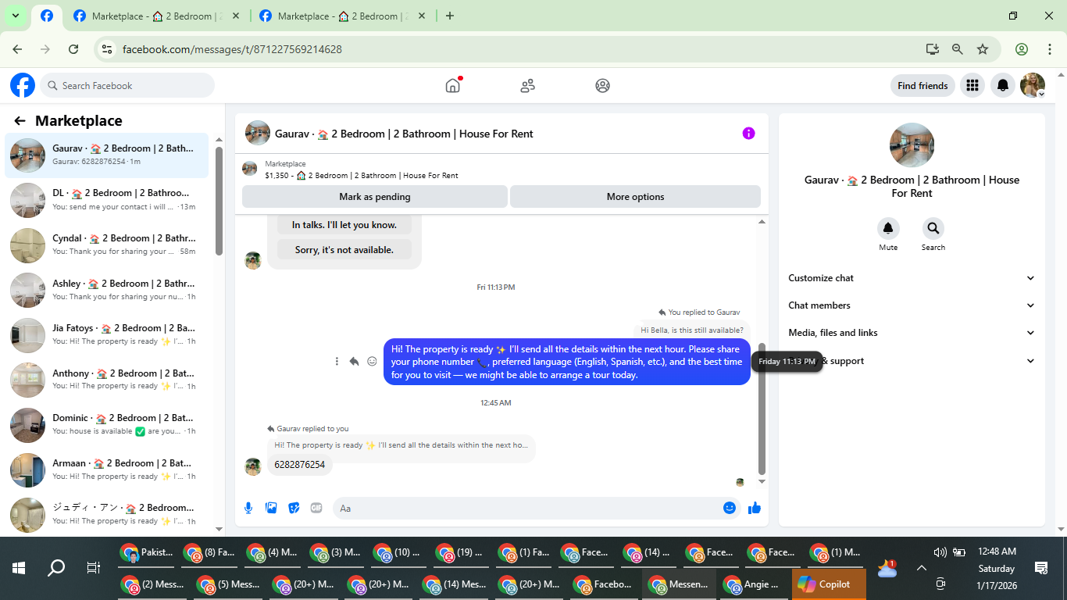Click Search Facebook field
This screenshot has width=1067, height=600.
click(127, 85)
